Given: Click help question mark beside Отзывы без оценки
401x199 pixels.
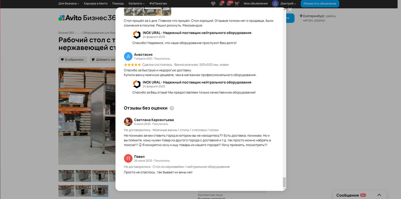Looking at the screenshot, I should click(x=172, y=108).
